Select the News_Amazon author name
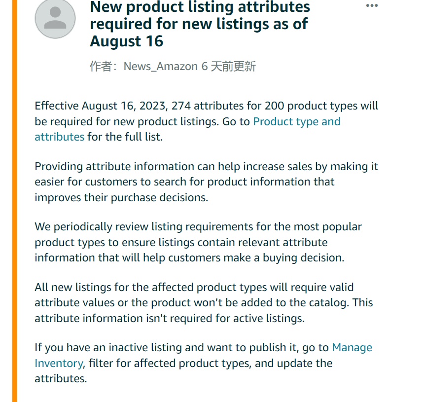This screenshot has height=402, width=424. pos(161,66)
